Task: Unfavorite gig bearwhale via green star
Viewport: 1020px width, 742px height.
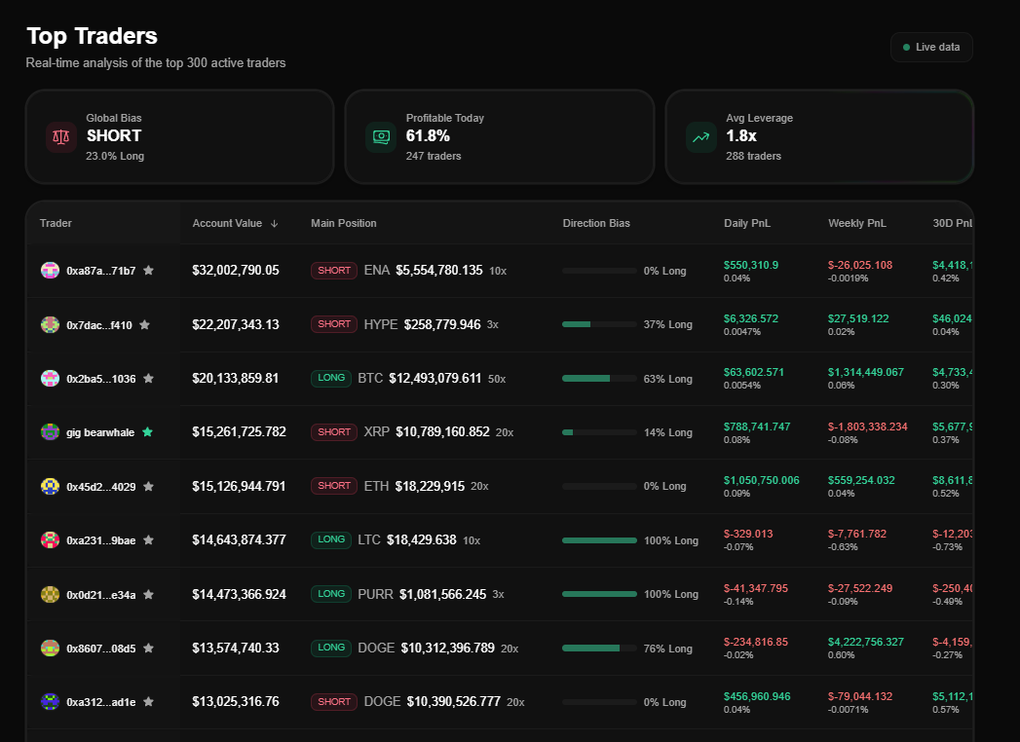Action: click(x=147, y=431)
